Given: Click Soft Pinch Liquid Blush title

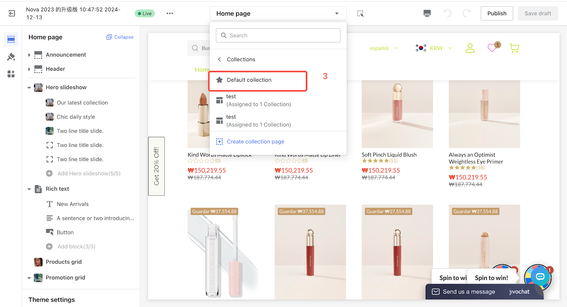Looking at the screenshot, I should [x=389, y=155].
